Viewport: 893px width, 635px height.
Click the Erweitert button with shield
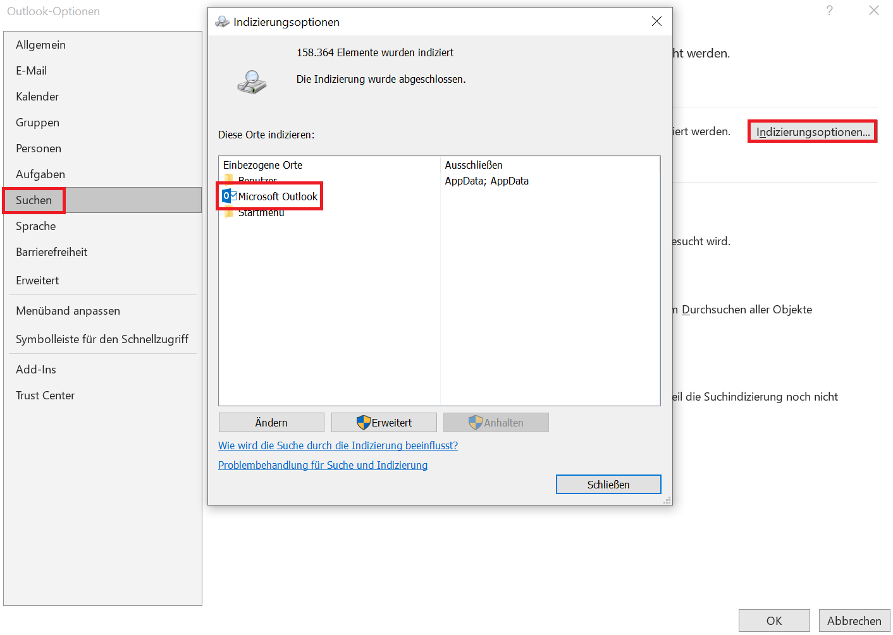click(x=384, y=423)
